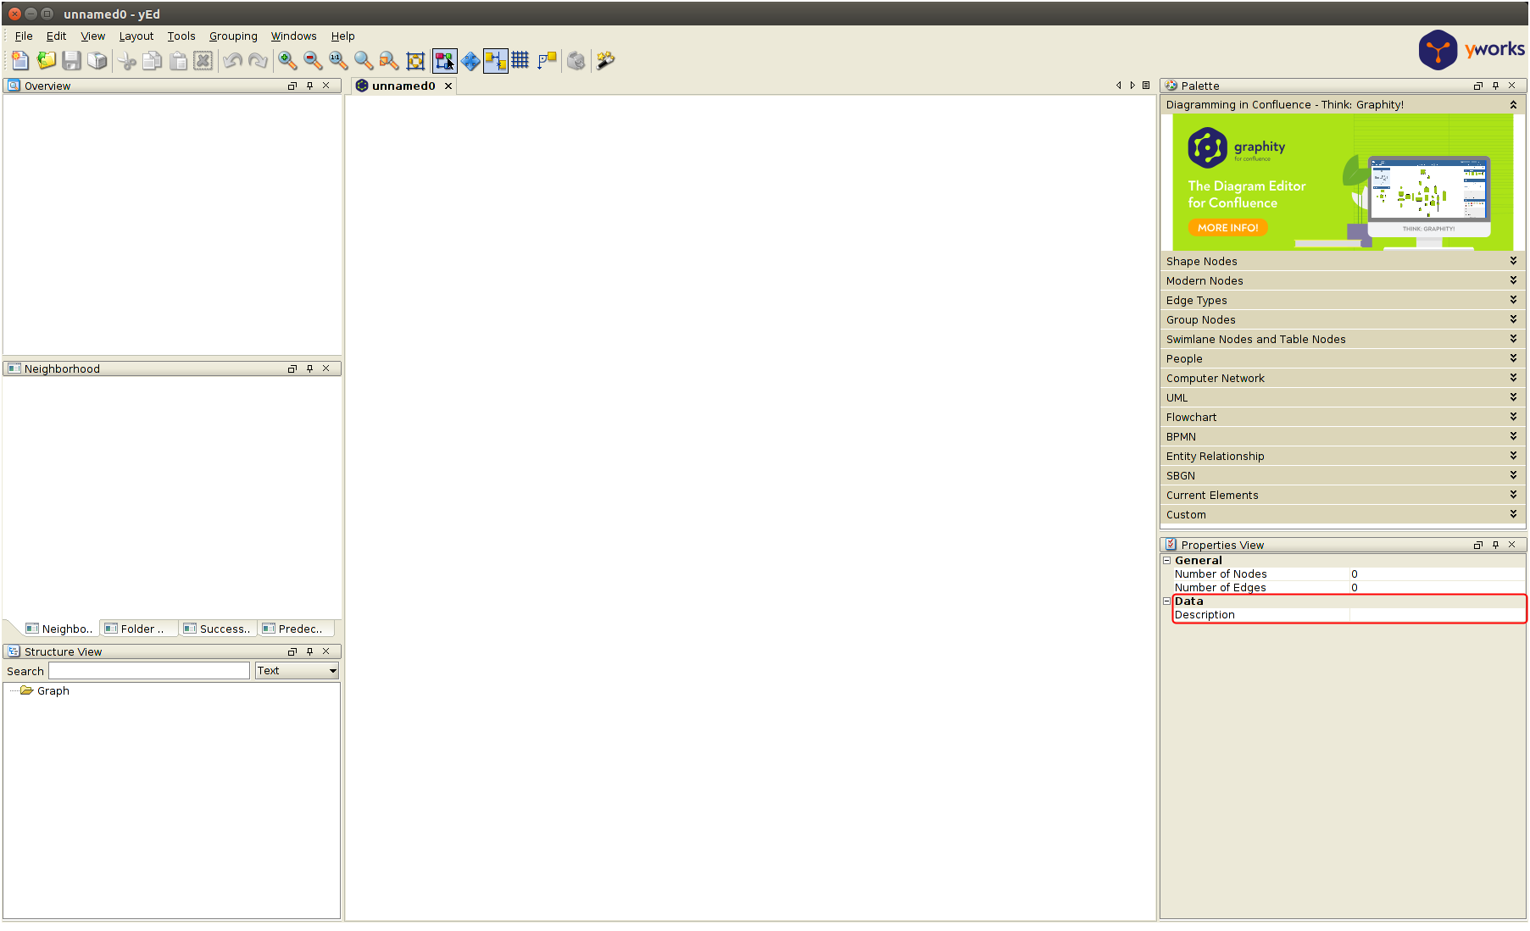Click the yWorks logo
This screenshot has height=931, width=1530.
click(x=1472, y=50)
